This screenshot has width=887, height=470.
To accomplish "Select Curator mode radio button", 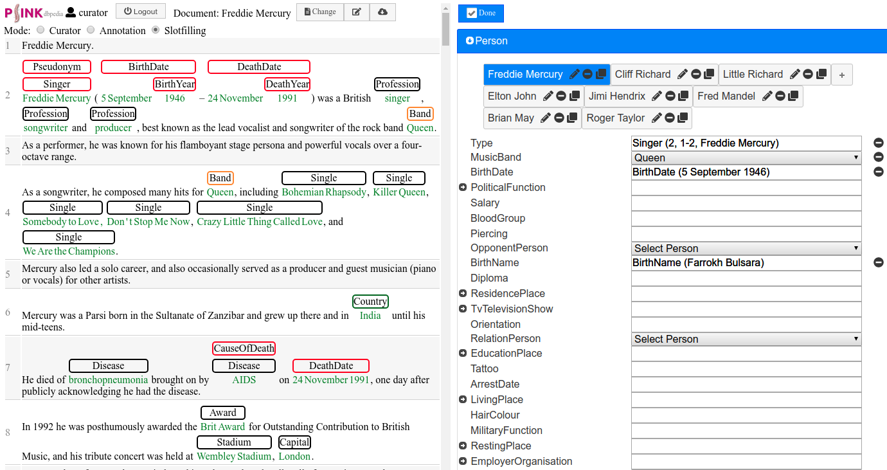I will point(40,30).
